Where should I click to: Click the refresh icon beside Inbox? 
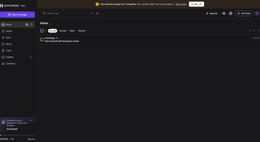31,24
